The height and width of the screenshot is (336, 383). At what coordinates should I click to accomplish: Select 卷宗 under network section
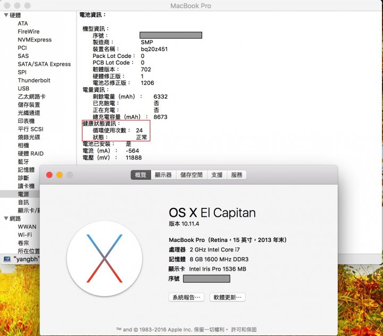point(23,243)
